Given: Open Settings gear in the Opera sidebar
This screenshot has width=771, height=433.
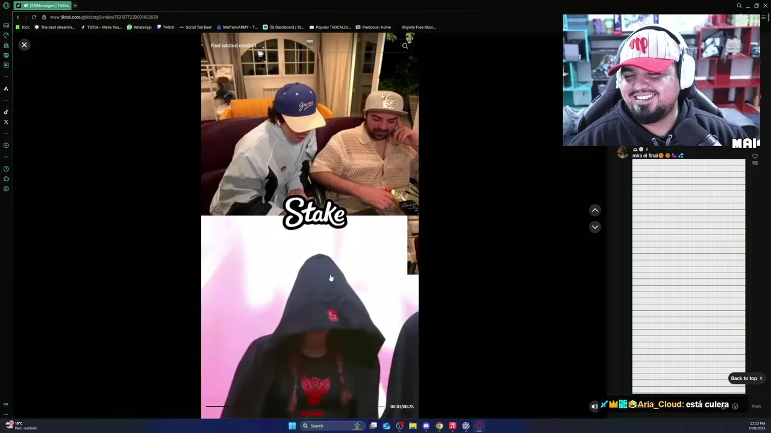Looking at the screenshot, I should 6,189.
